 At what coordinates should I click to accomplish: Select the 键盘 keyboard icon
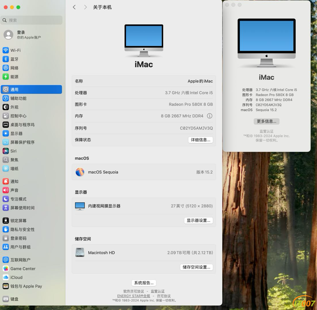pyautogui.click(x=6, y=299)
